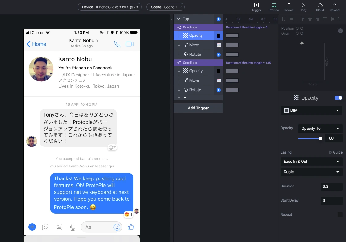Image resolution: width=346 pixels, height=242 pixels.
Task: Click the align top icon
Action: tap(325, 19)
